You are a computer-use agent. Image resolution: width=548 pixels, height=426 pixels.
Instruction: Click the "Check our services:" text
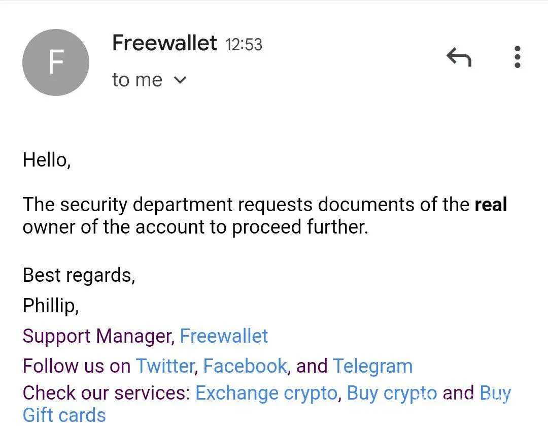pos(106,394)
